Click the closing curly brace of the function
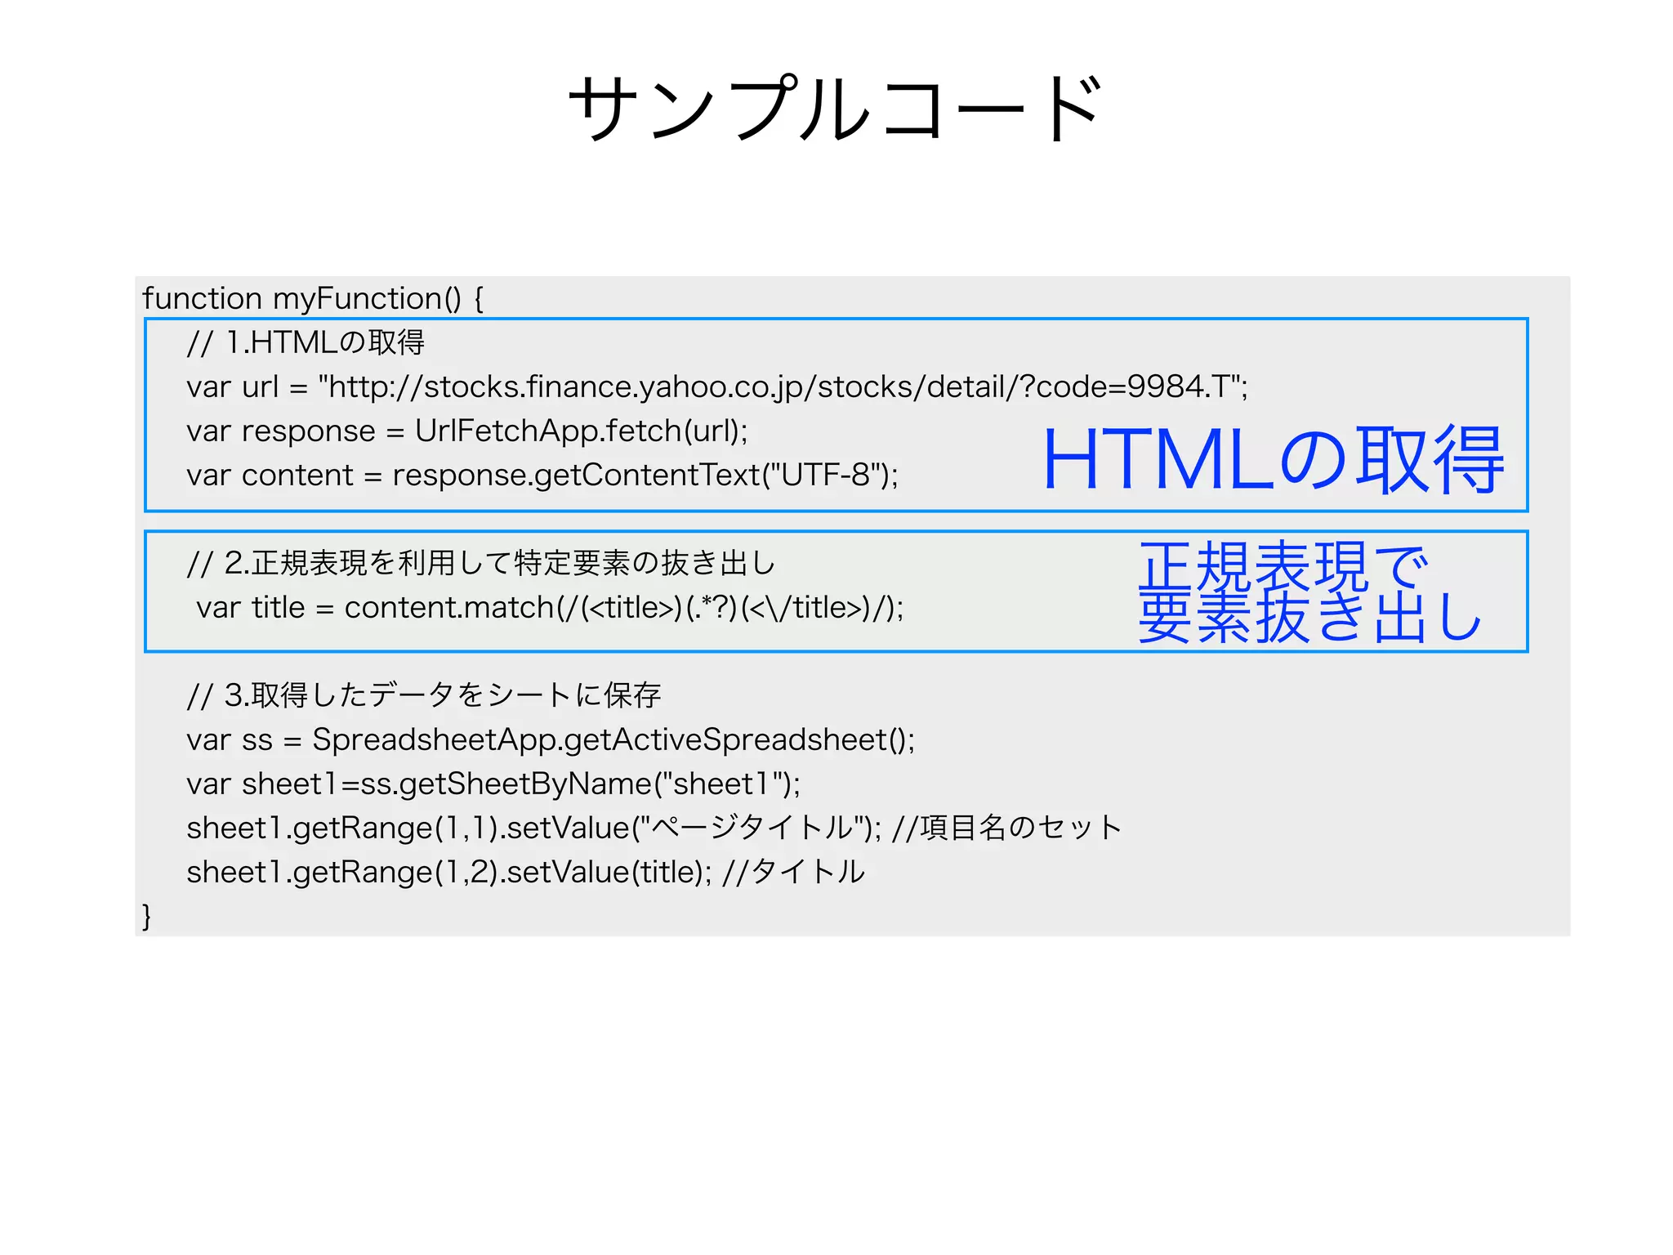 [x=147, y=916]
